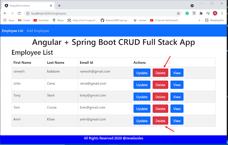228x145 pixels.
Task: Open Employee List in the navbar
Action: [x=13, y=31]
